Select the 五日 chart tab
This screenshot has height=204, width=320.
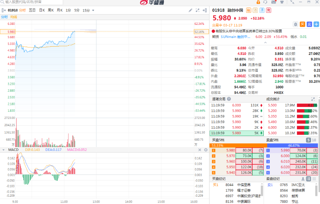click(x=32, y=10)
